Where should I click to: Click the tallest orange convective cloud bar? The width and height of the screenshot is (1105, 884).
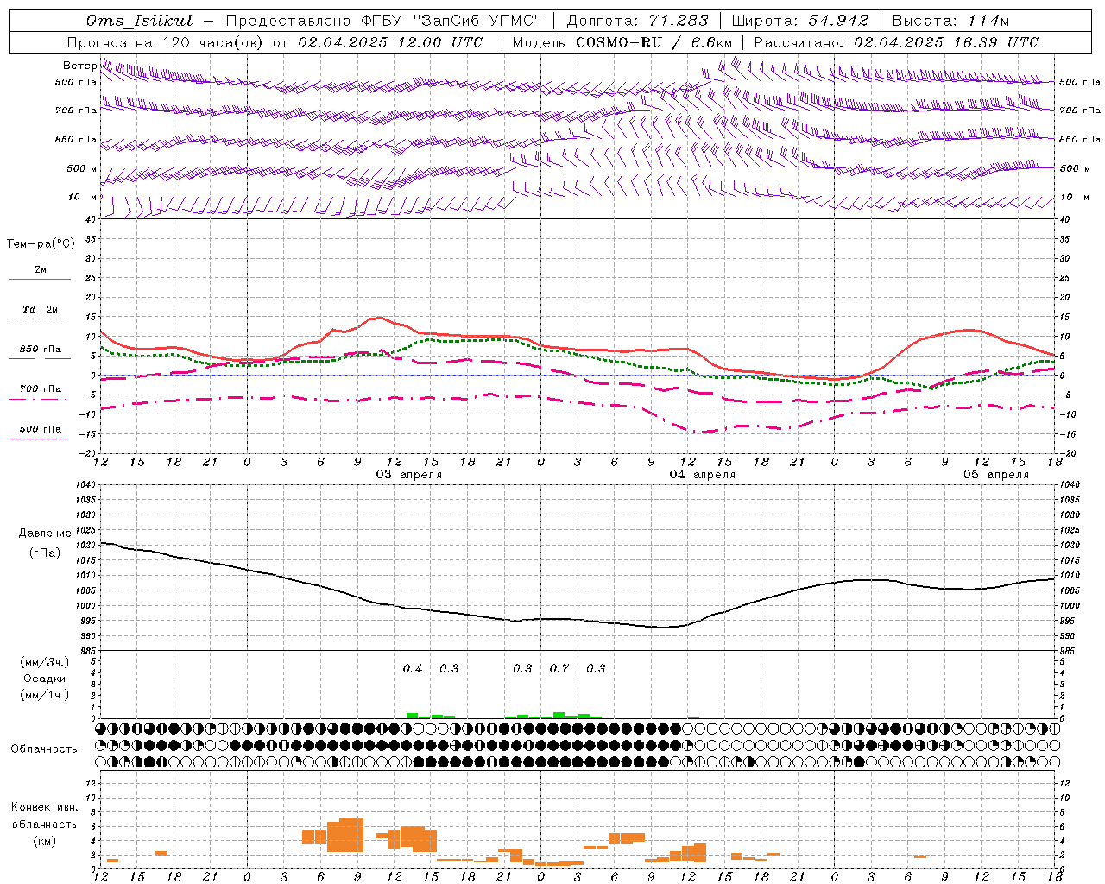coord(351,835)
